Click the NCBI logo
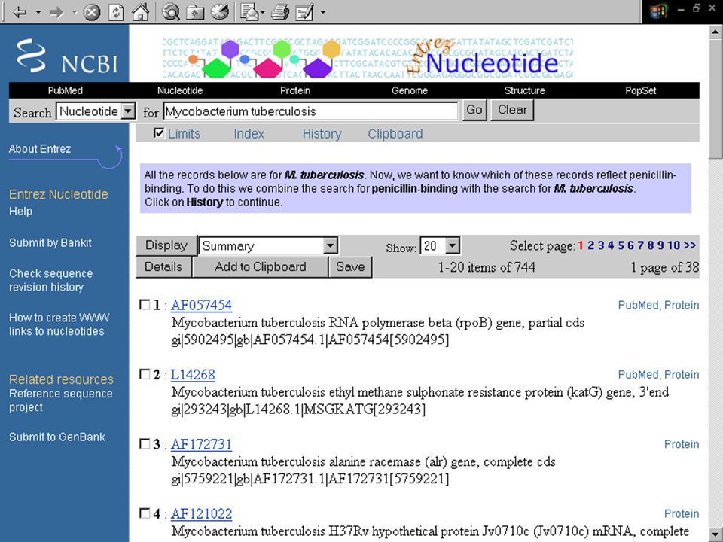Screen dimensions: 723x542 click(67, 56)
